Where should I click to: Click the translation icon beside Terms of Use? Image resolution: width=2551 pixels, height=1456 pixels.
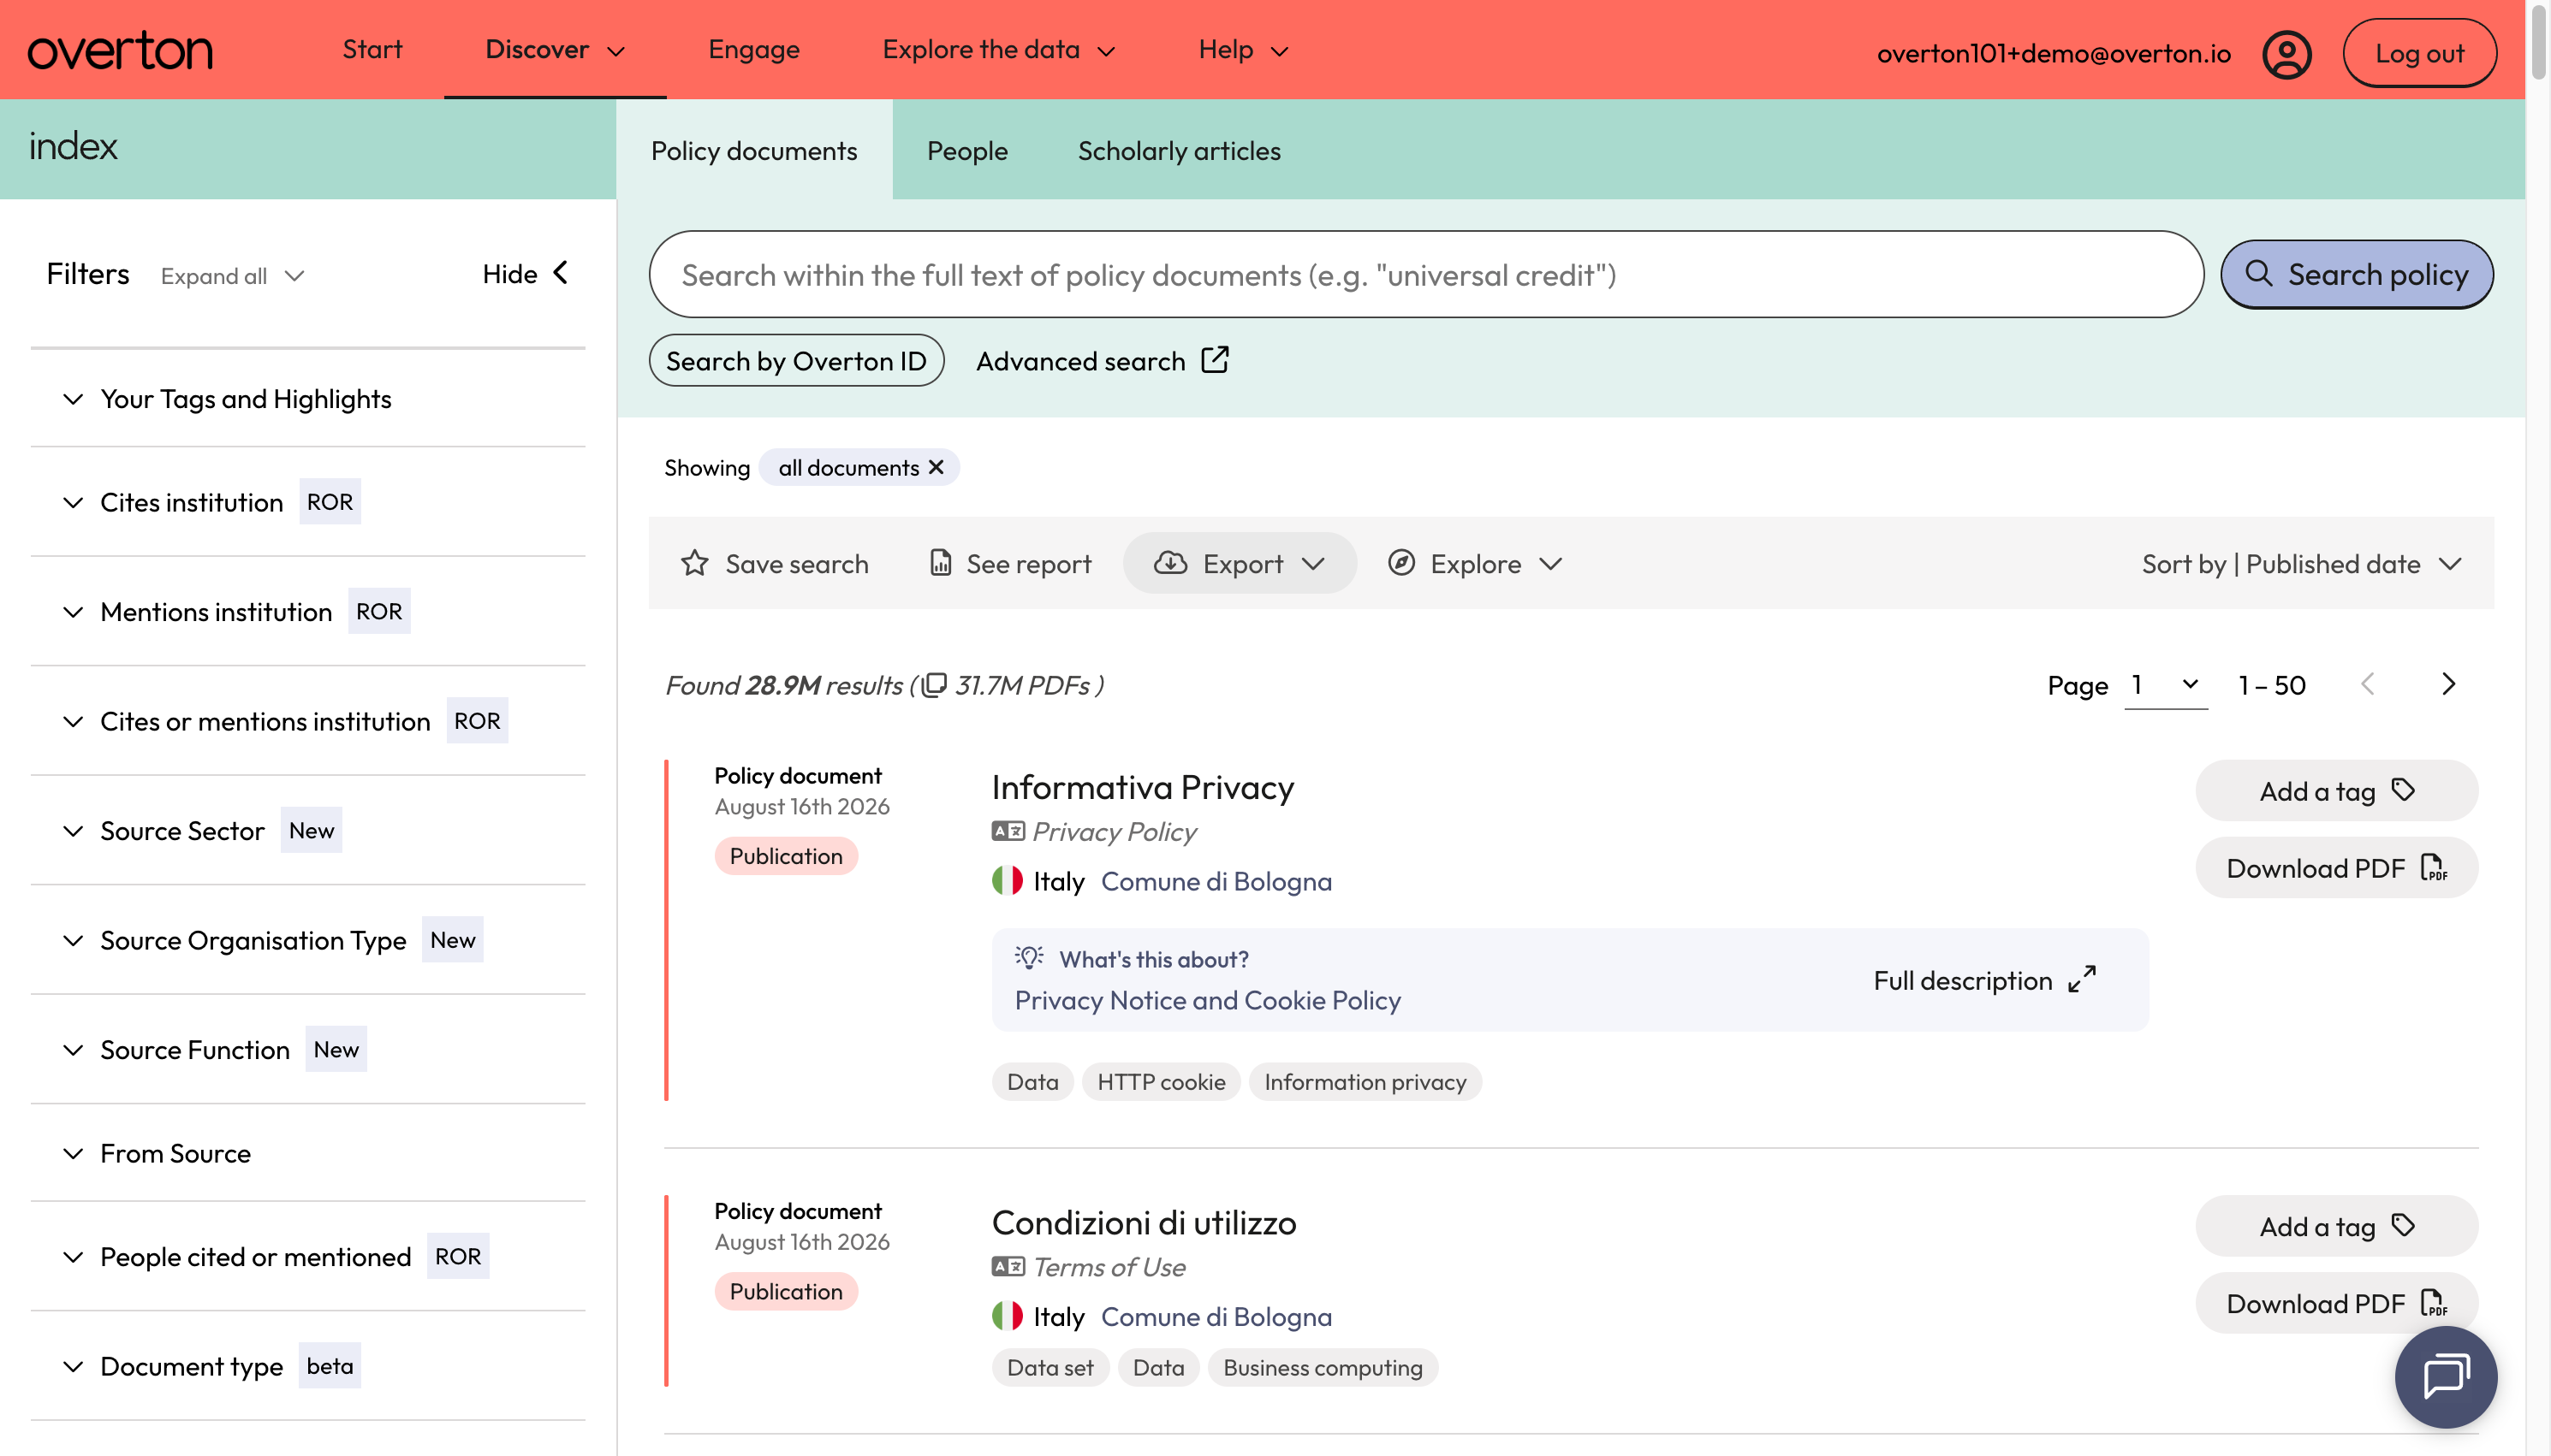click(x=1008, y=1266)
